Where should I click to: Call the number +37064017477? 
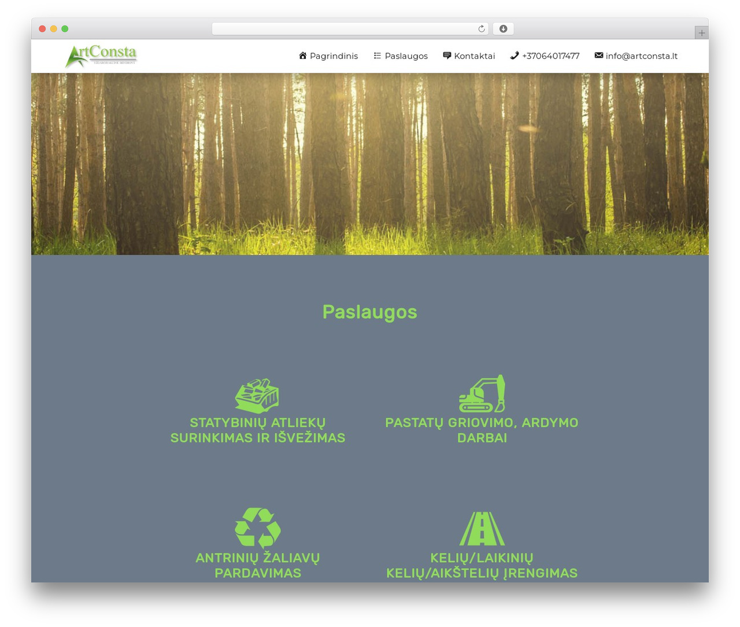click(x=550, y=56)
